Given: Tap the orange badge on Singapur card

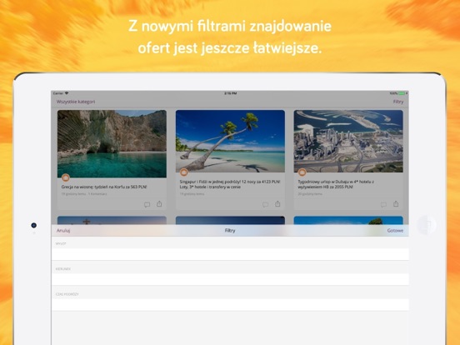Looking at the screenshot, I should pos(184,172).
